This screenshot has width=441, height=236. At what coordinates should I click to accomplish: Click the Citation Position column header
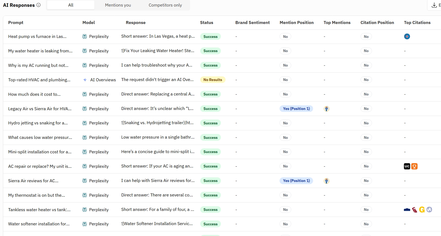point(377,23)
